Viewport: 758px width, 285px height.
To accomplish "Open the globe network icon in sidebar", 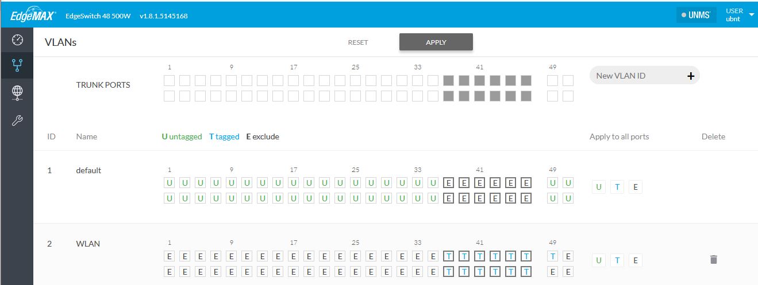I will tap(17, 92).
